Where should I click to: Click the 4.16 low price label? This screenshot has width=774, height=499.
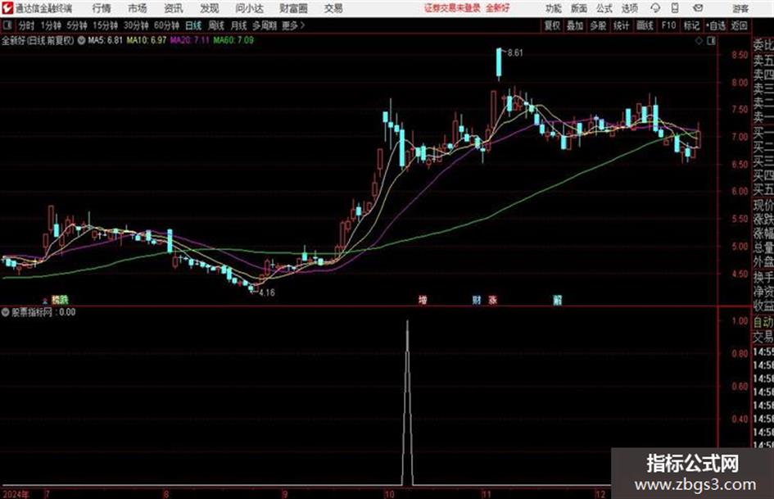266,293
